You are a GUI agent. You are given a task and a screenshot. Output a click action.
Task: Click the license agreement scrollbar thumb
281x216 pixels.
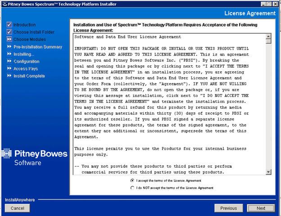268,41
